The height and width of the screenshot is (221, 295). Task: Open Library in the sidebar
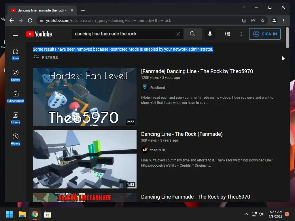(16, 118)
